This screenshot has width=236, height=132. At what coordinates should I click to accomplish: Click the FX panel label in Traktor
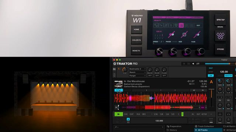(114, 69)
